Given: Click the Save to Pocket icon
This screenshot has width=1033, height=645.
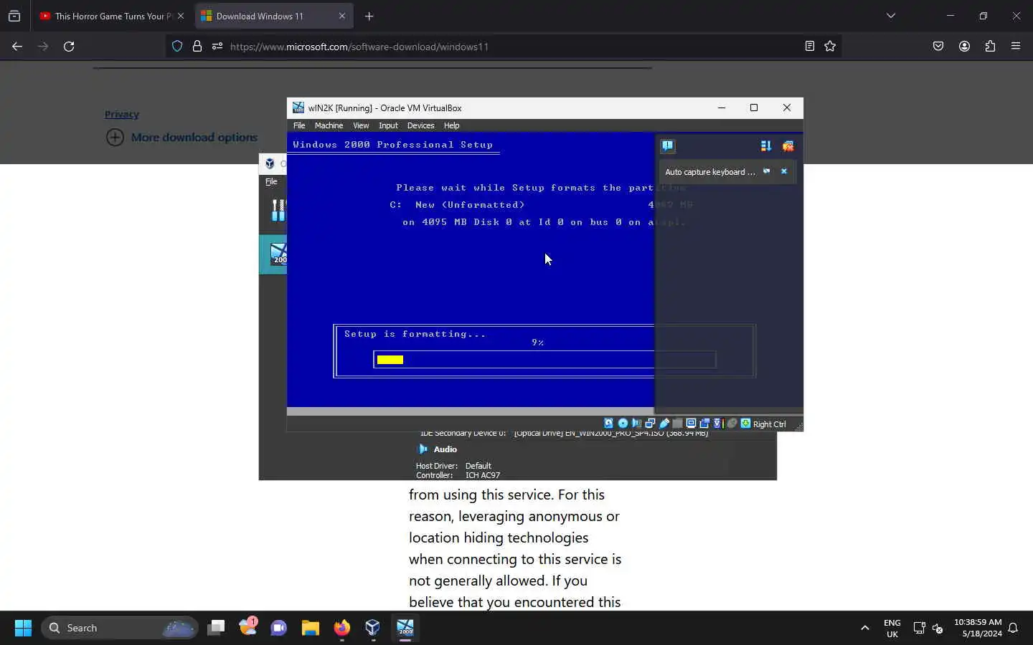Looking at the screenshot, I should point(938,46).
